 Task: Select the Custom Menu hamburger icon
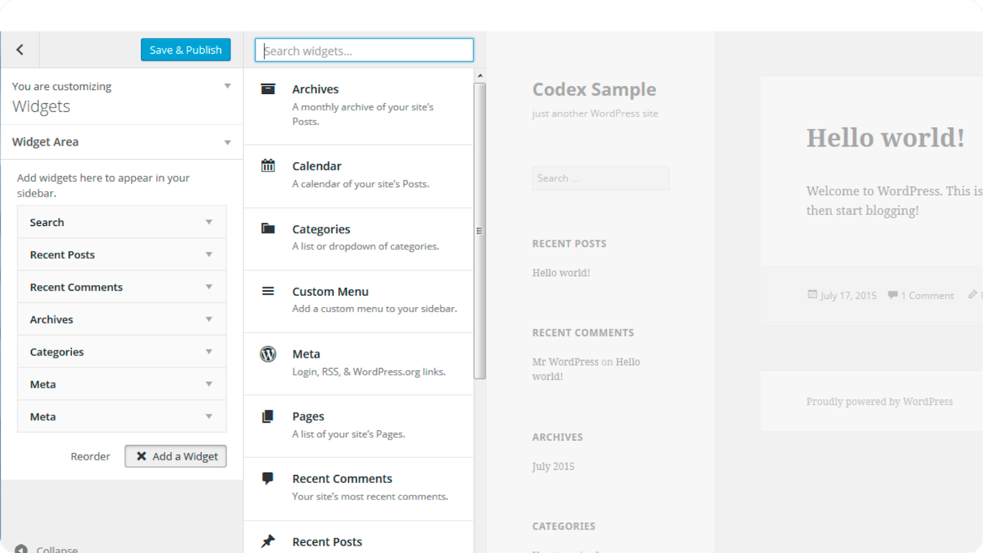(x=268, y=291)
